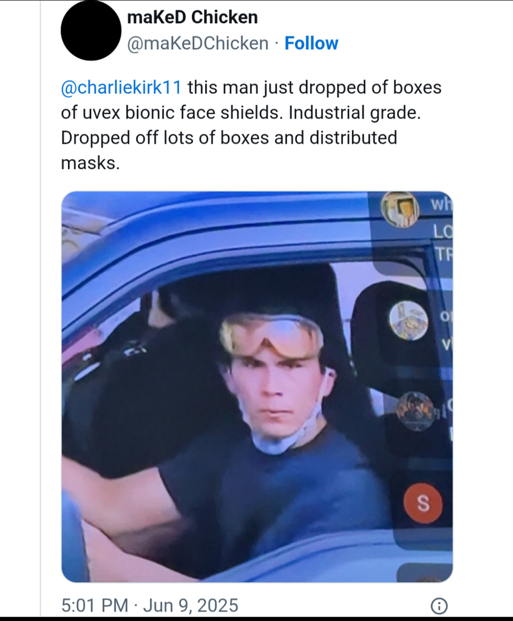Open the @maKeDChicken handle link
The width and height of the screenshot is (513, 621).
click(x=197, y=43)
